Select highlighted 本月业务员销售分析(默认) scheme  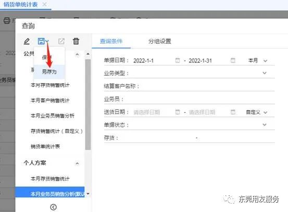click(x=50, y=192)
